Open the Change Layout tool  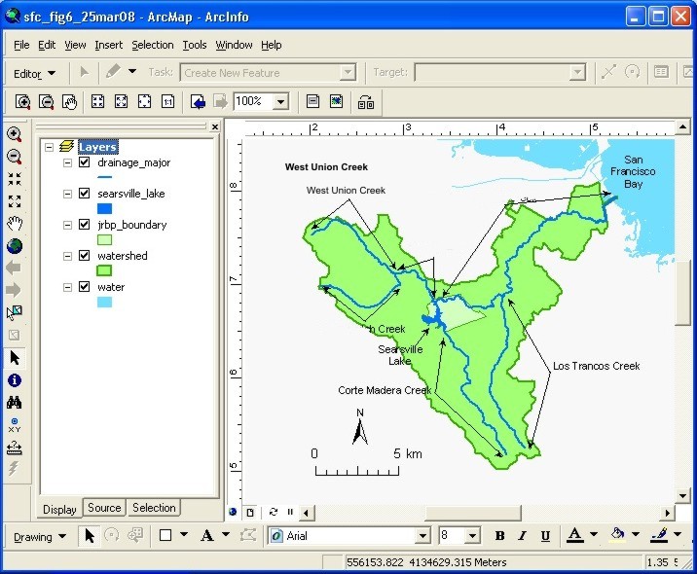[x=366, y=101]
